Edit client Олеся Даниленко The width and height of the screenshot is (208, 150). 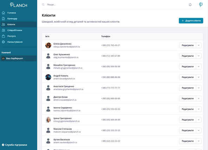(x=188, y=45)
